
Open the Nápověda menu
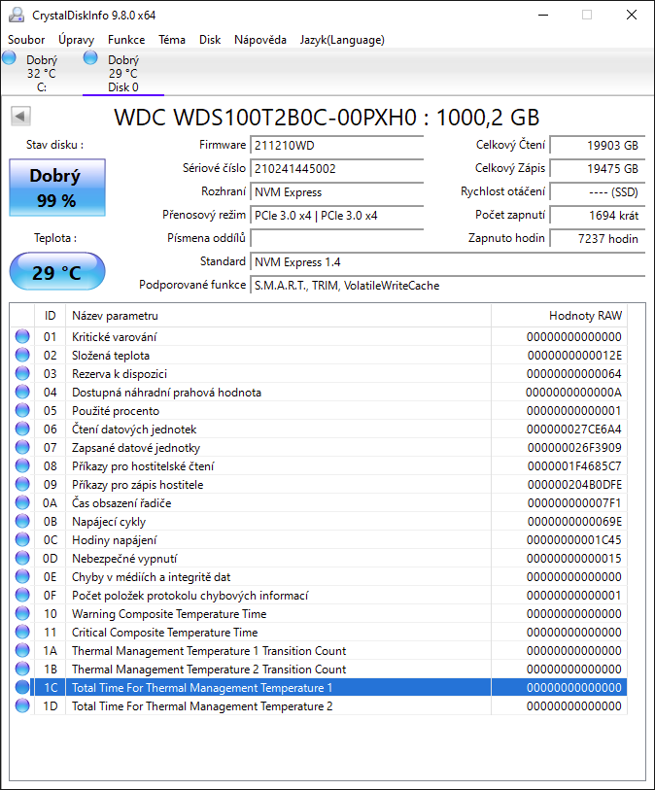[x=260, y=40]
